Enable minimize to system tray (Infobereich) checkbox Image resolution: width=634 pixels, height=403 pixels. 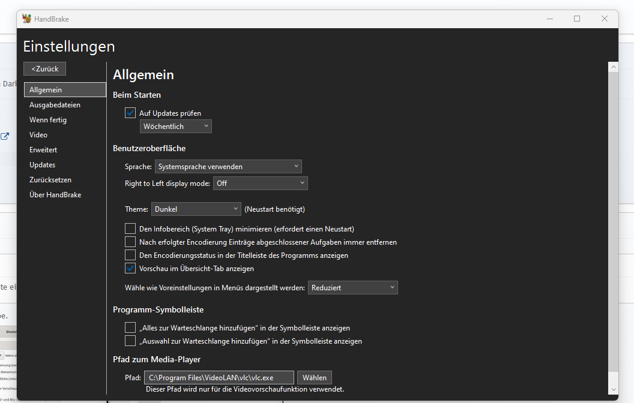pos(130,228)
